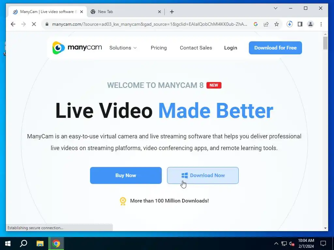Open the network tray icon
334x250 pixels.
point(284,243)
